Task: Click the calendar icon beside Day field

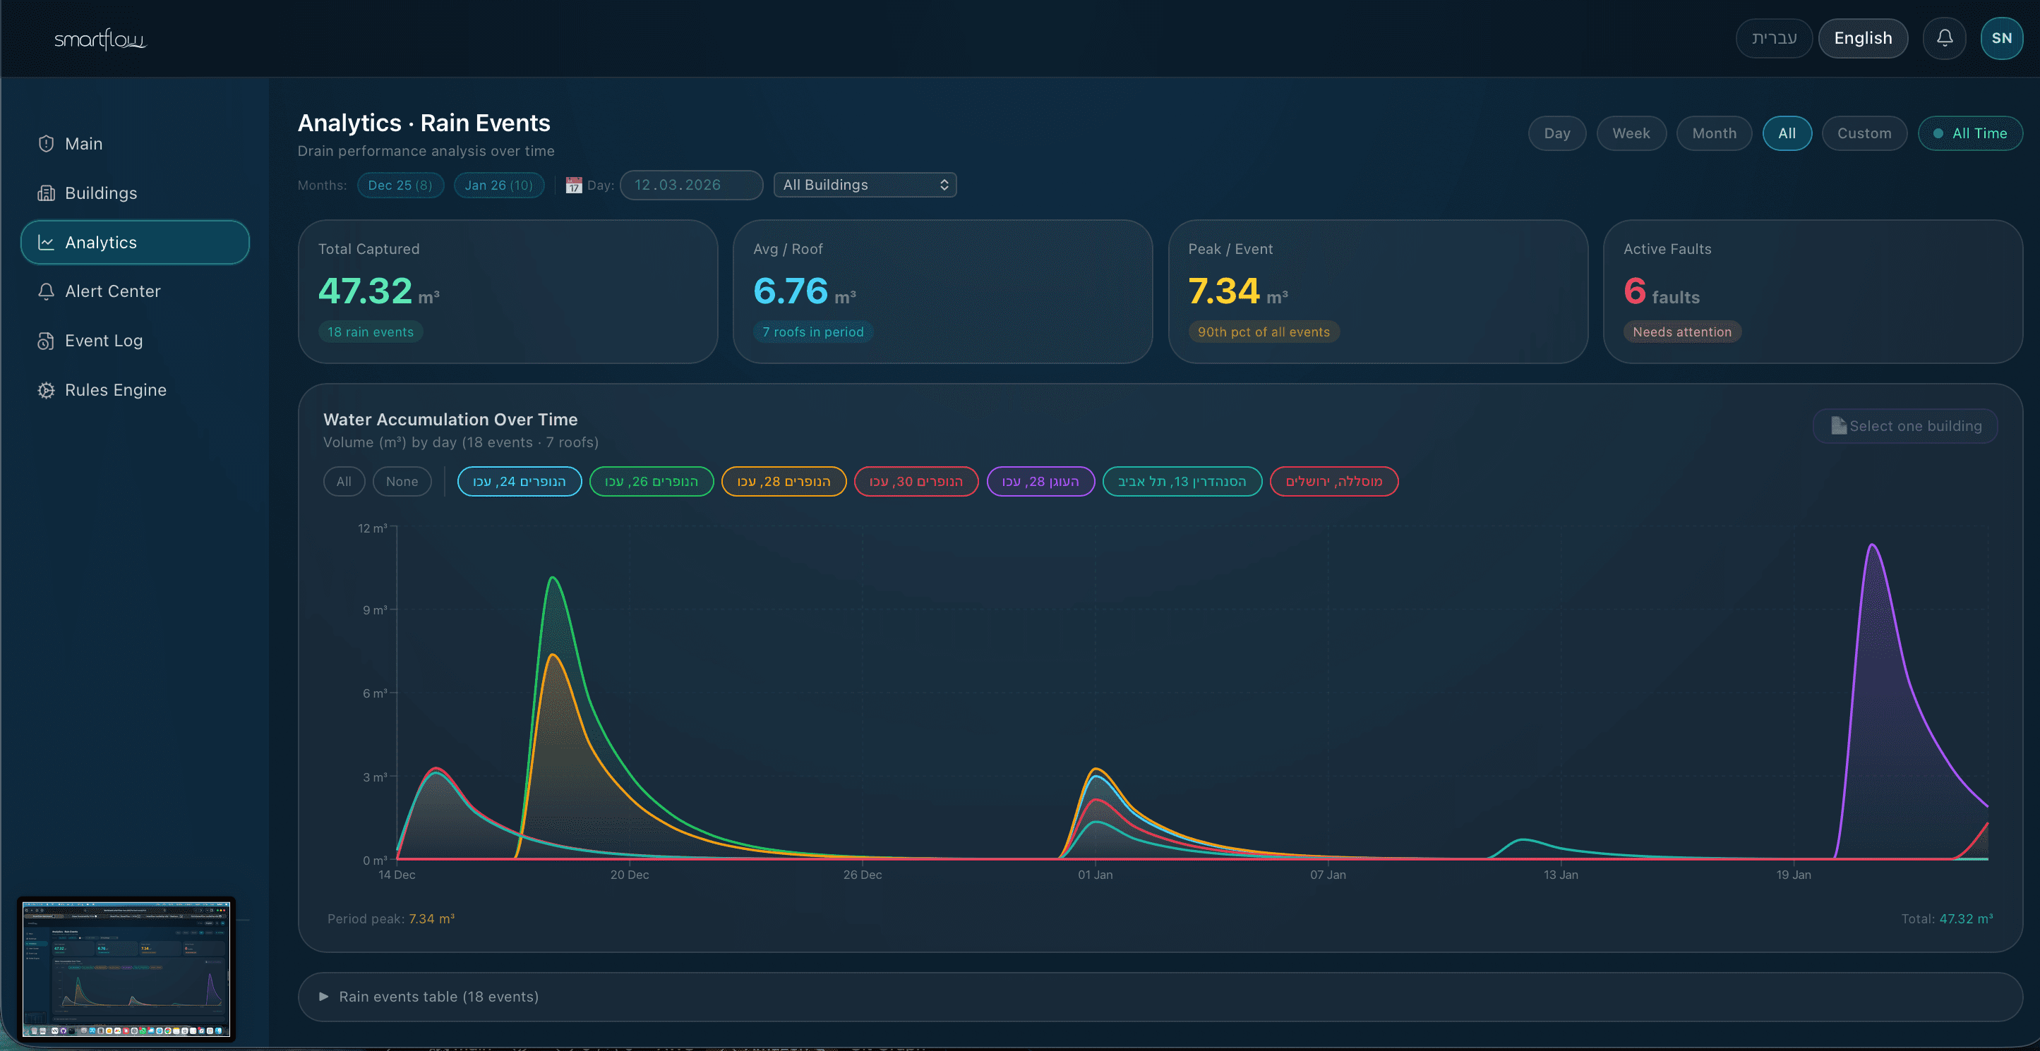Action: click(575, 184)
